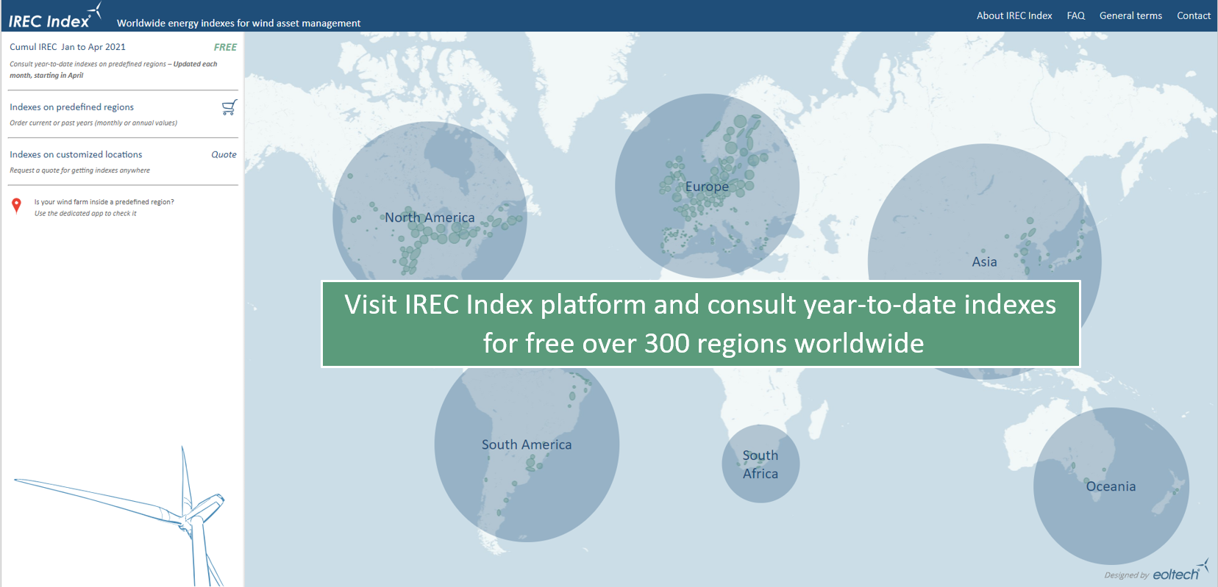
Task: Select the South America region circle
Action: (x=527, y=450)
